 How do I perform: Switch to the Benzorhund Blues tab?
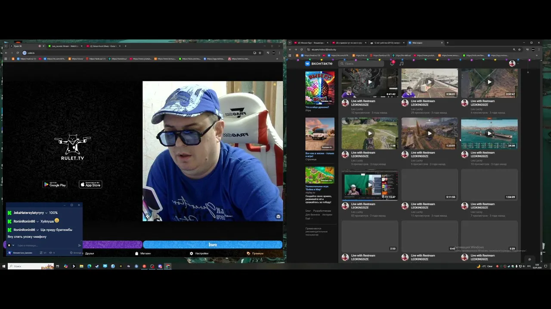102,46
